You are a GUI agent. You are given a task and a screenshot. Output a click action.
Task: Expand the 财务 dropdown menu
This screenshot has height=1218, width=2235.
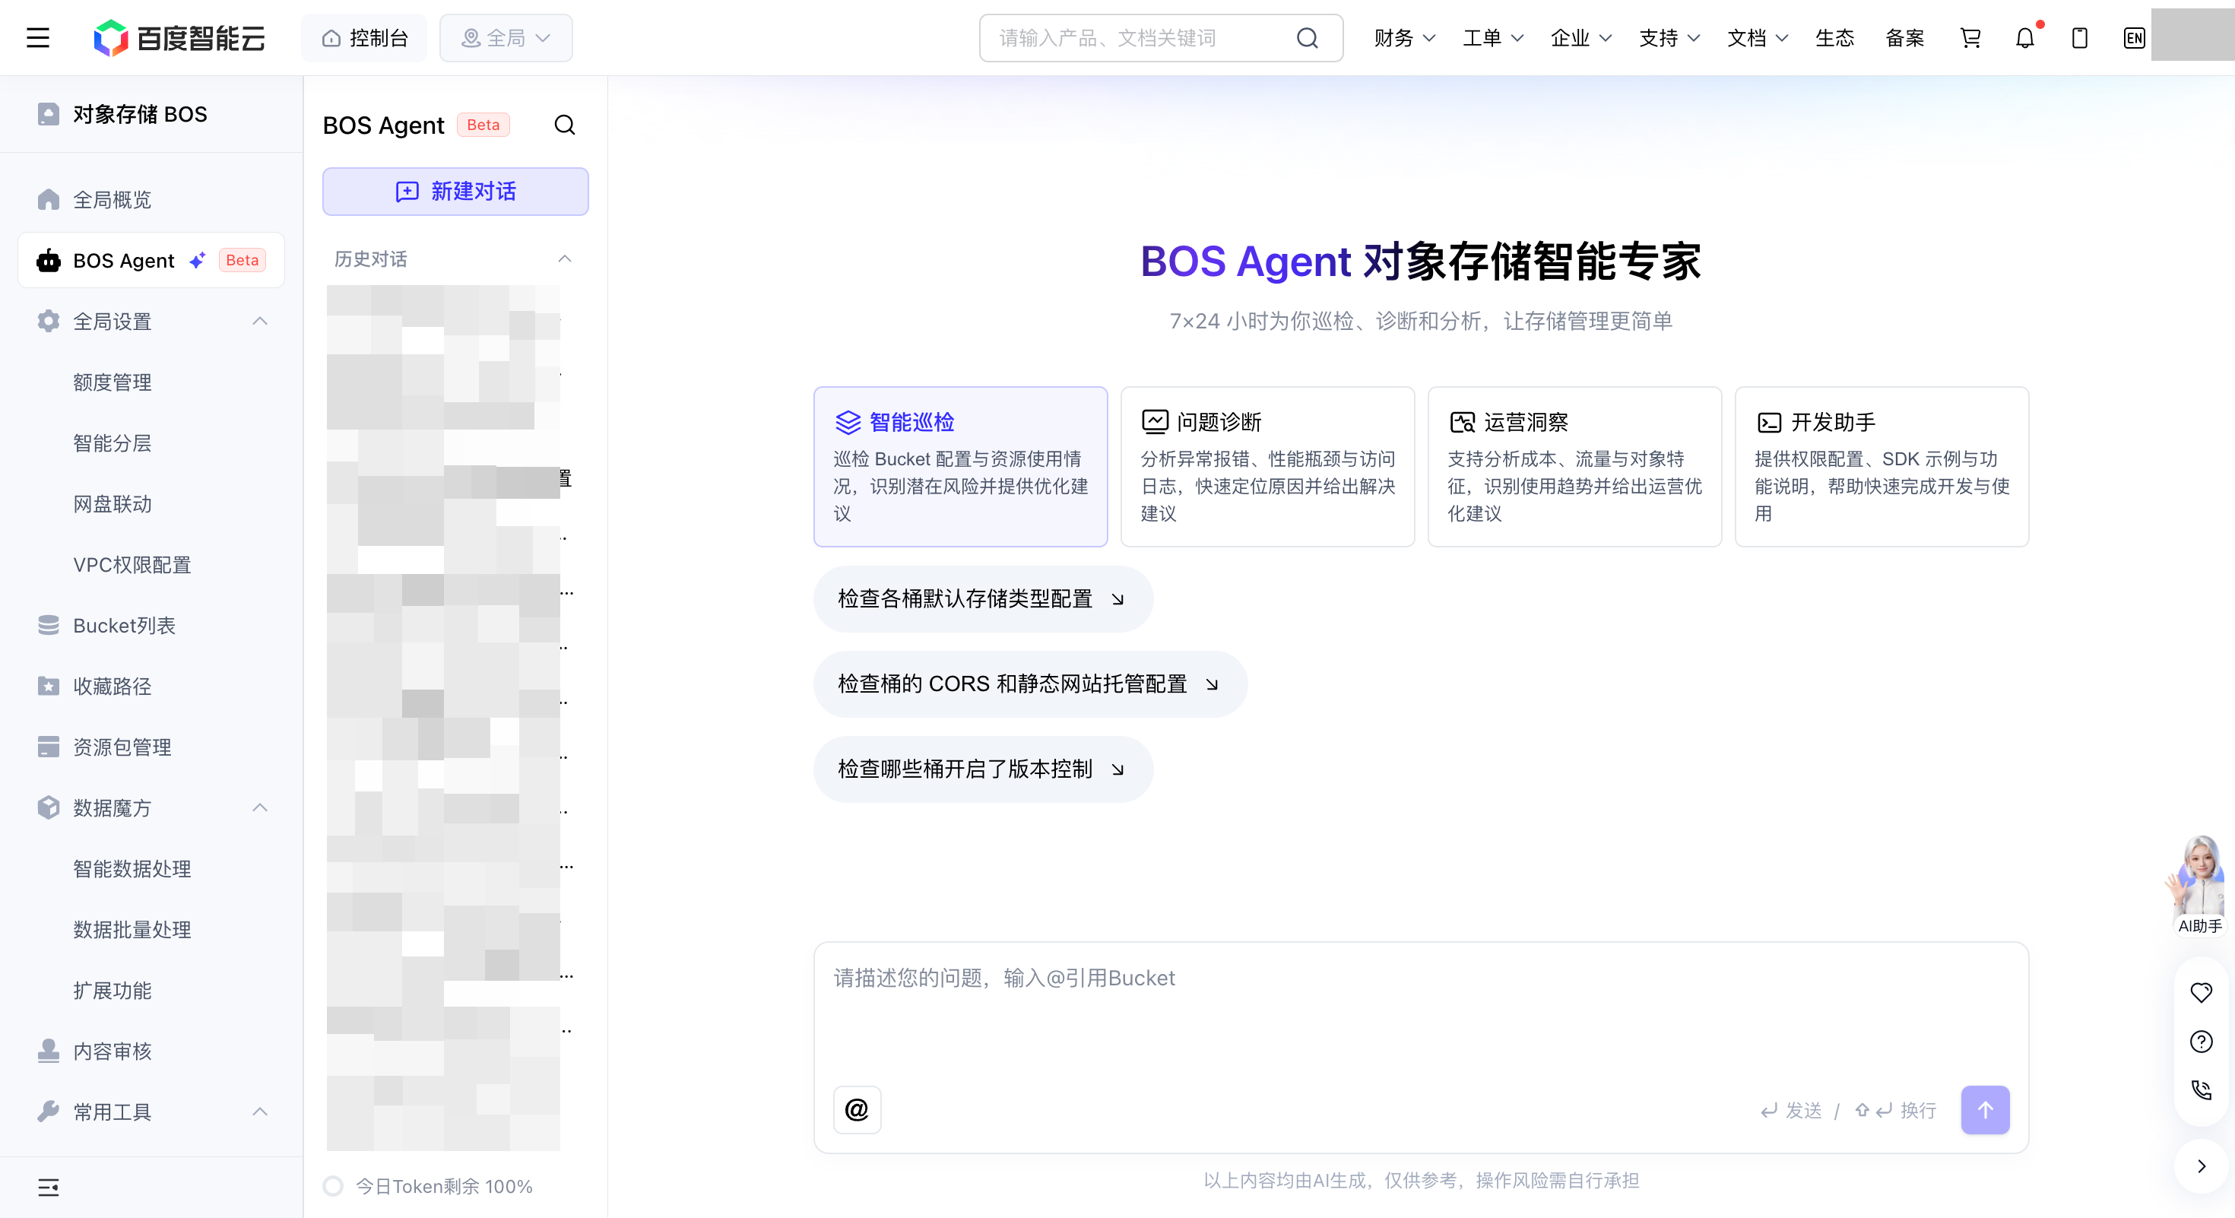coord(1405,38)
